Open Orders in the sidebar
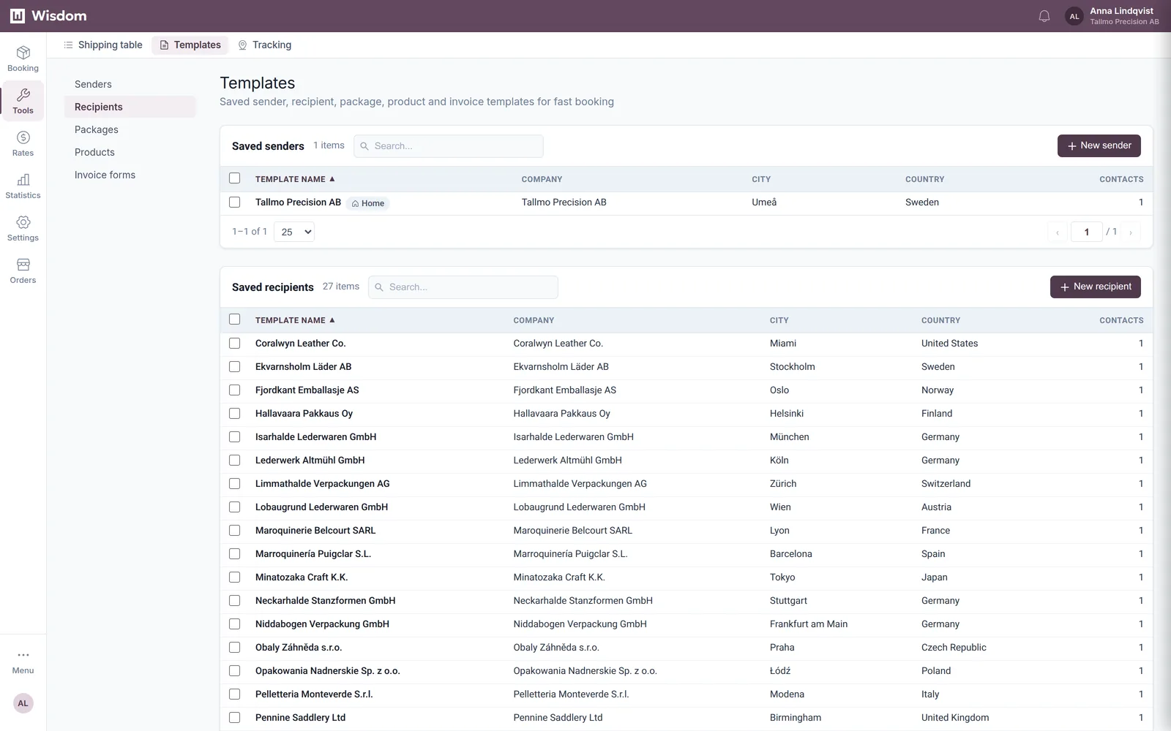The image size is (1171, 731). [23, 271]
